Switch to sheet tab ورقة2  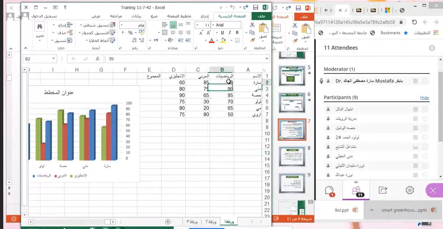point(212,222)
